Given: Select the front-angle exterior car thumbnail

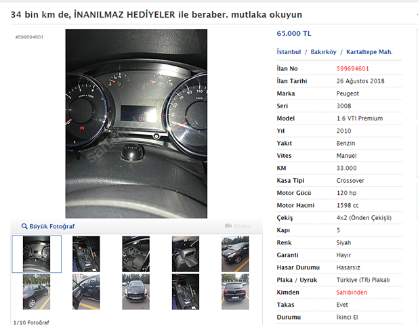Looking at the screenshot, I should [x=235, y=254].
